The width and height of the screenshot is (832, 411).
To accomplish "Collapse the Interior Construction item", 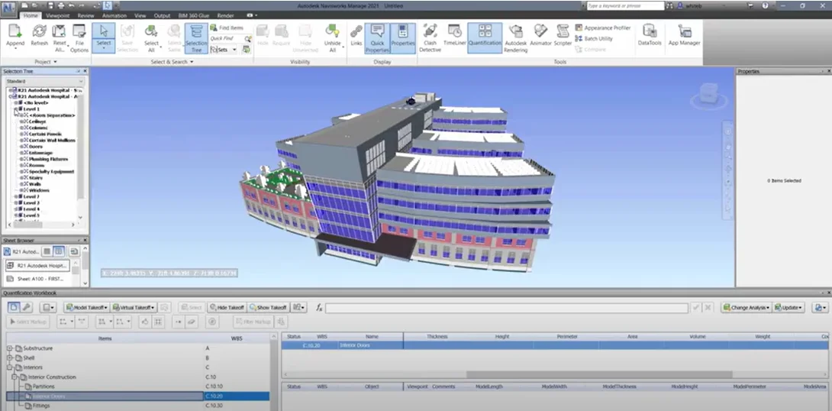I will tap(15, 377).
